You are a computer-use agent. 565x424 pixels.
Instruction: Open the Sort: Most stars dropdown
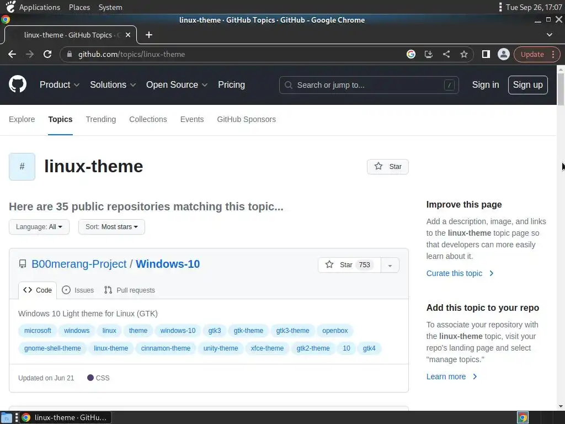click(111, 227)
